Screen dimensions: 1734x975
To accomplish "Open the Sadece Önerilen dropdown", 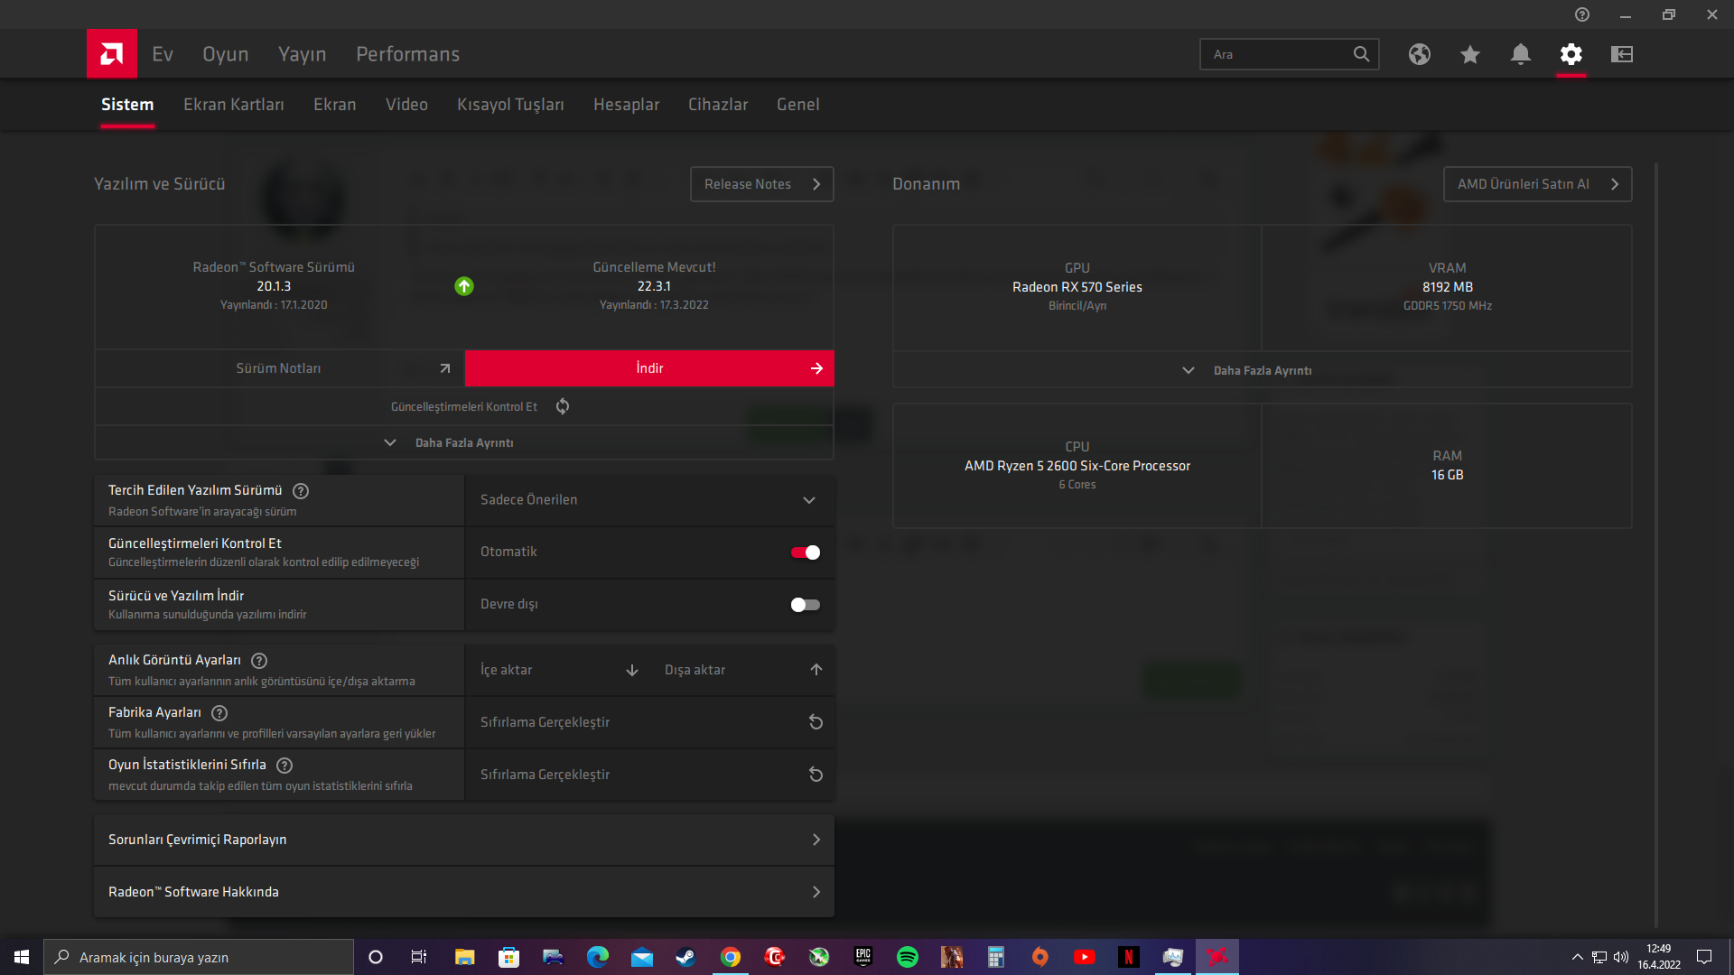I will pyautogui.click(x=649, y=500).
